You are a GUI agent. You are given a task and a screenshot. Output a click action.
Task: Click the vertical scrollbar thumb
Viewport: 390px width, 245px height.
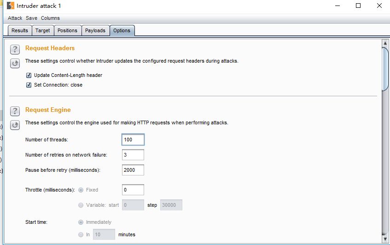pyautogui.click(x=385, y=69)
